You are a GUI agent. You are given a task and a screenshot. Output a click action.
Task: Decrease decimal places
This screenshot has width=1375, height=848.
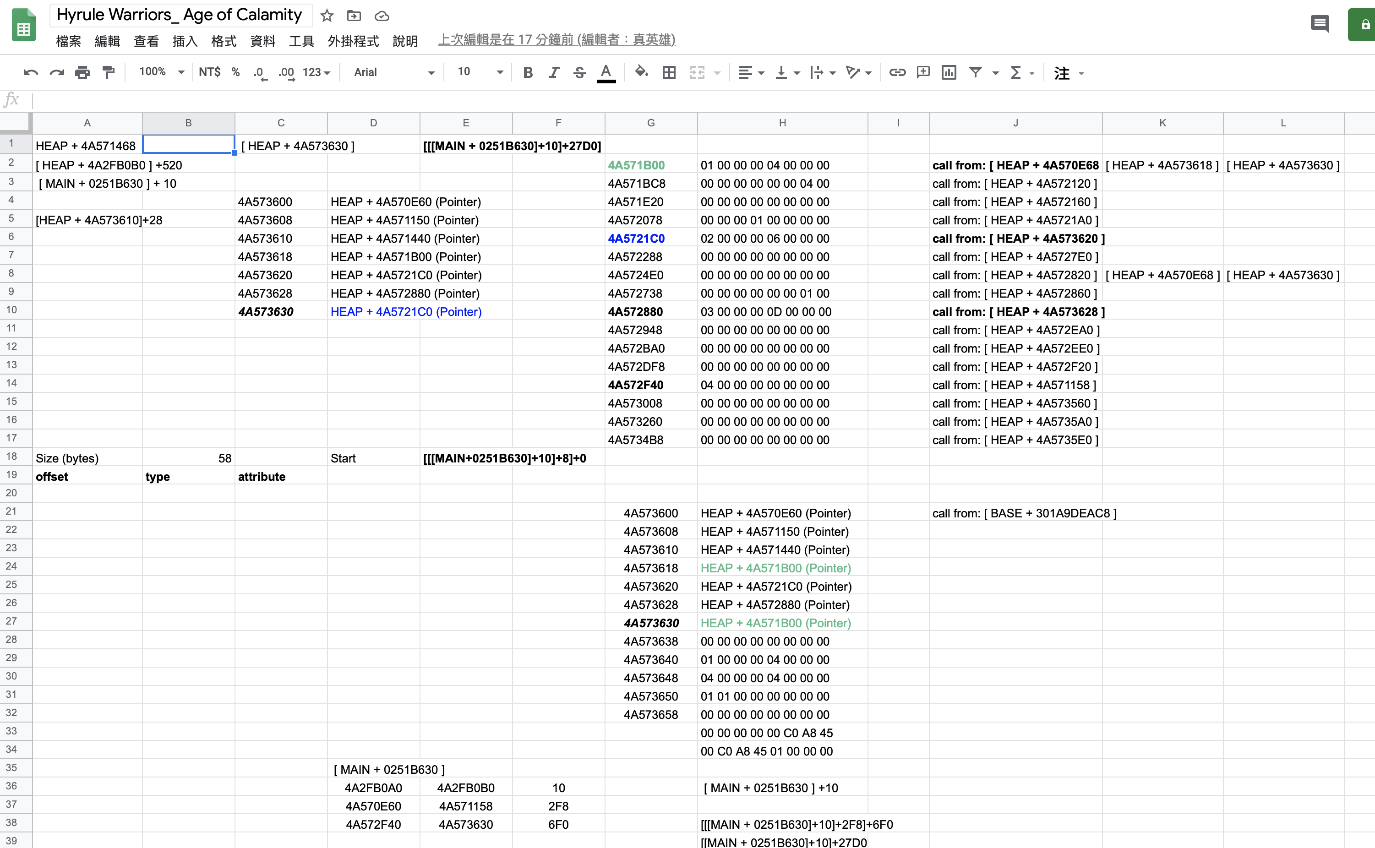tap(260, 73)
